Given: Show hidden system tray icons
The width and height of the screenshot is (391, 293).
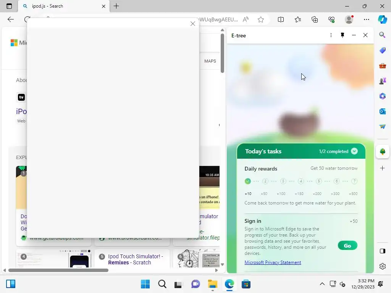Looking at the screenshot, I should pos(322,284).
